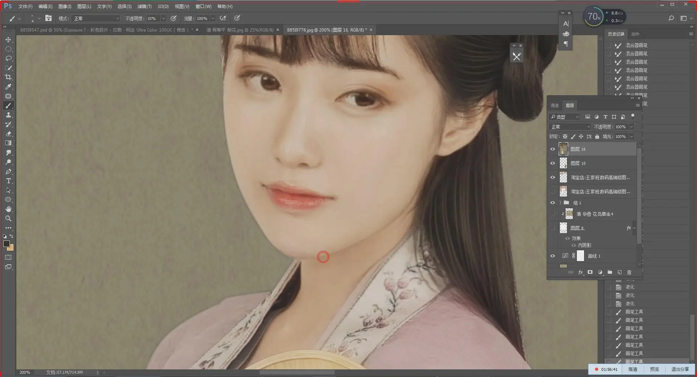Screen dimensions: 697x377
Task: Toggle 内阴影 effect visibility
Action: coord(574,245)
